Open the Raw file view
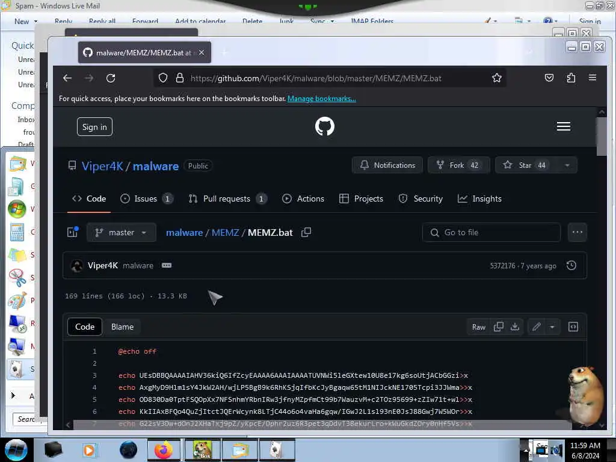Screen dimensions: 616x462 (478, 327)
